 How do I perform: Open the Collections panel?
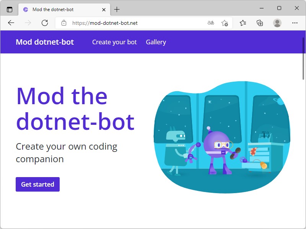coord(260,23)
